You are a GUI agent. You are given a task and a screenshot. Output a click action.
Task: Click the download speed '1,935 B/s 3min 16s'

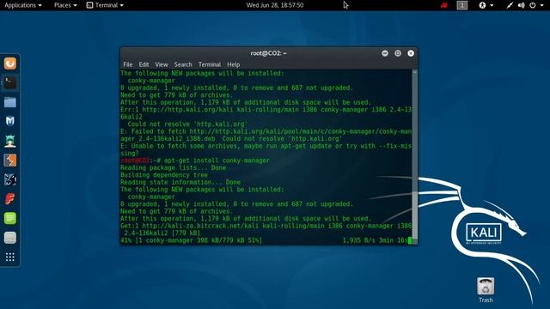[x=375, y=240]
